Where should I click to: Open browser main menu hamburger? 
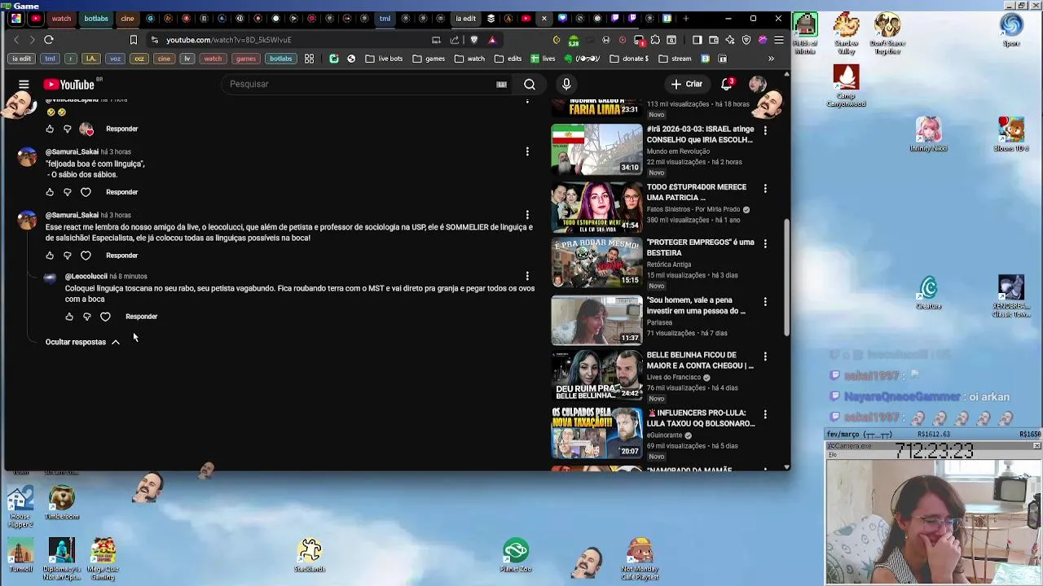779,40
